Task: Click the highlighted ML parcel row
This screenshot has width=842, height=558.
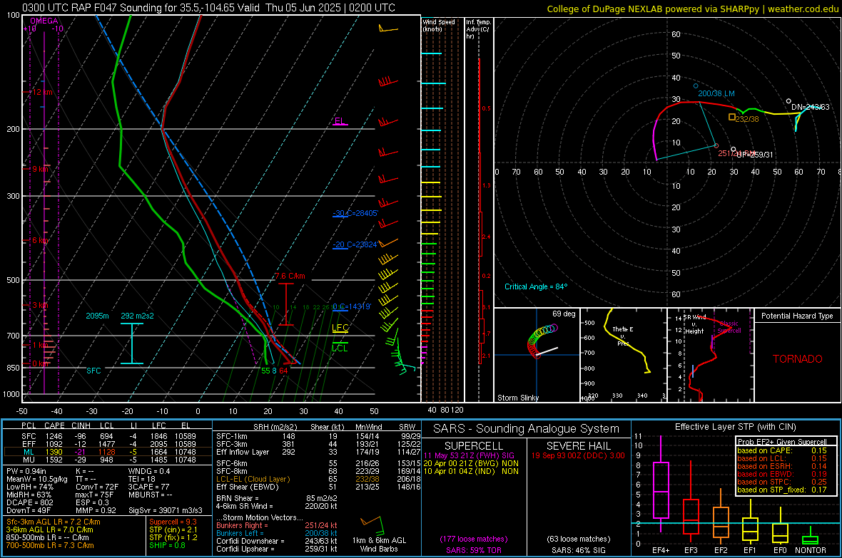Action: click(108, 452)
